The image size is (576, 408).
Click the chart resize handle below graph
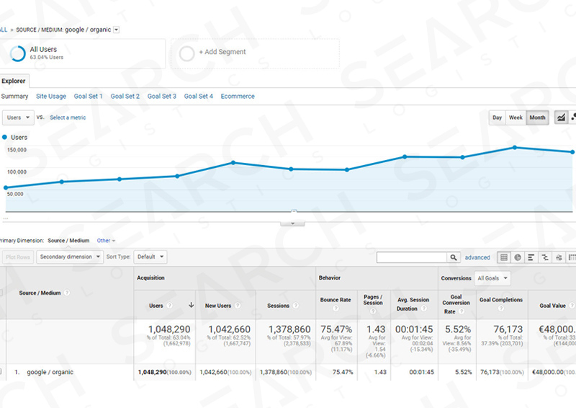coord(292,223)
